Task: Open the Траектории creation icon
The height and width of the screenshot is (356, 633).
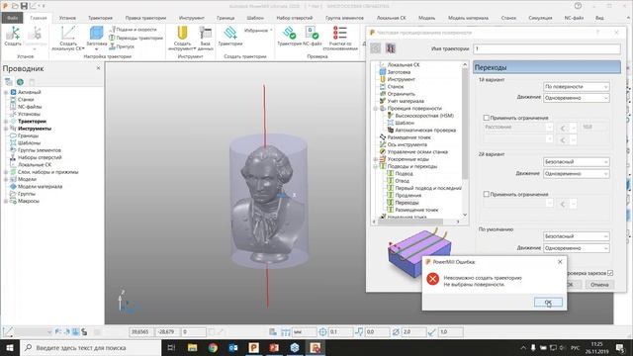Action: 230,33
